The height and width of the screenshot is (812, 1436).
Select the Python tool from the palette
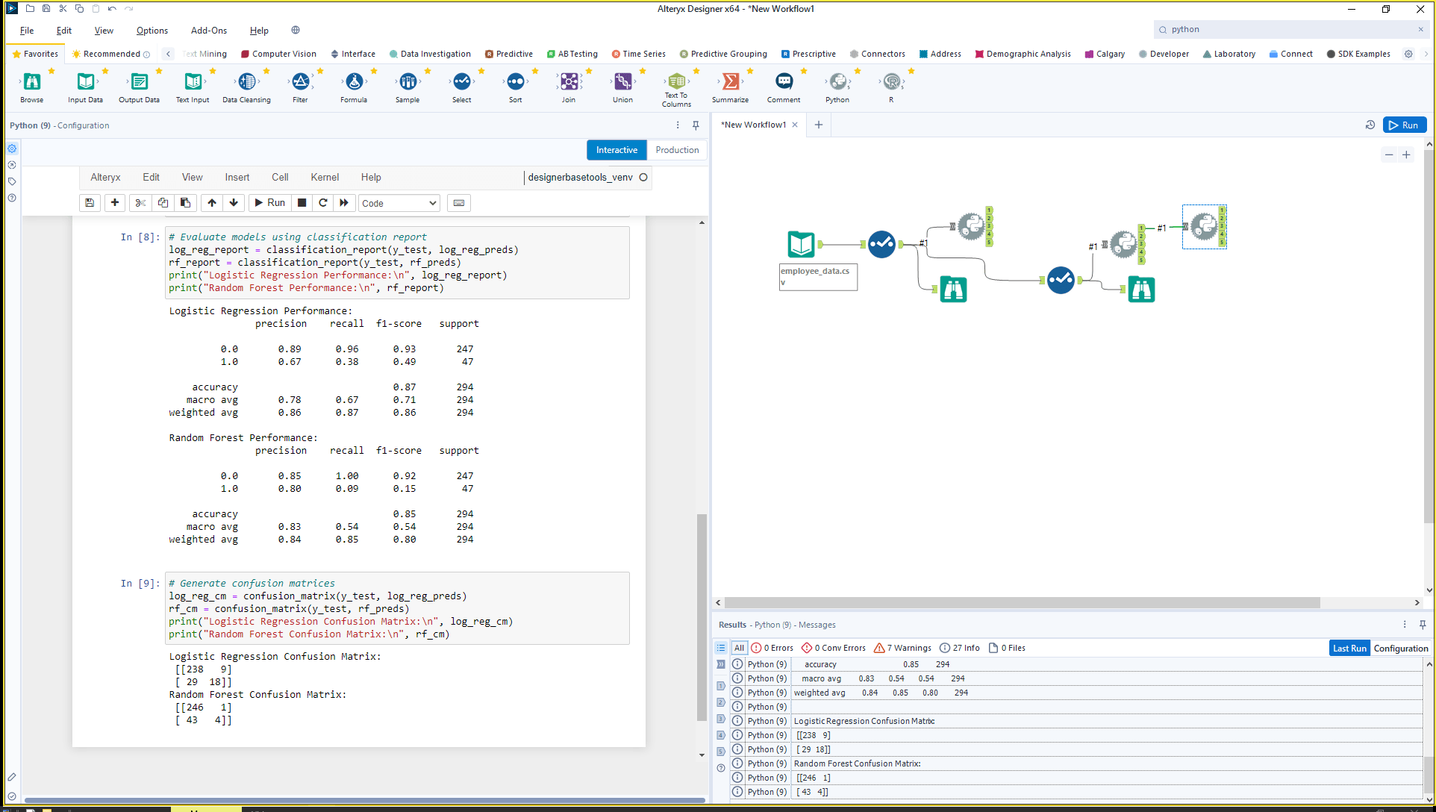tap(837, 84)
